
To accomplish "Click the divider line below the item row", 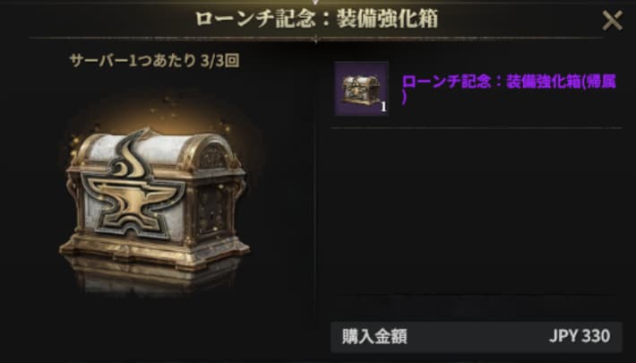I will pyautogui.click(x=477, y=128).
